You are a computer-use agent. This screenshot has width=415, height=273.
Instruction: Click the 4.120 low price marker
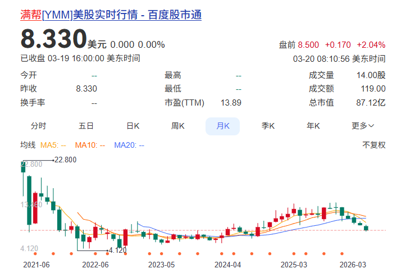point(117,250)
